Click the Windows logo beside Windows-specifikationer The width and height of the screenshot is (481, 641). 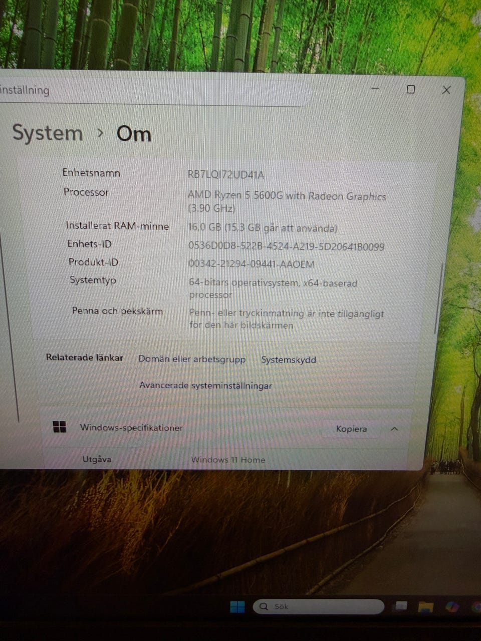[60, 427]
